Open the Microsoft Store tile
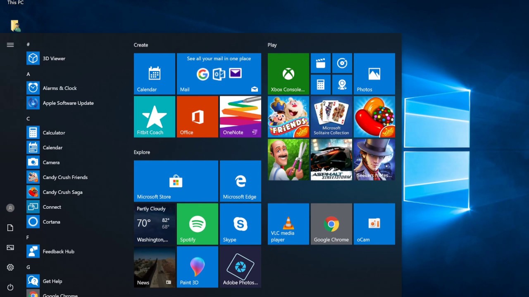This screenshot has height=297, width=529. point(176,181)
